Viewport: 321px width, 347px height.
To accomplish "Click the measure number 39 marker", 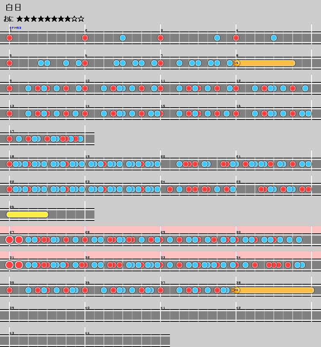I will click(12, 308).
